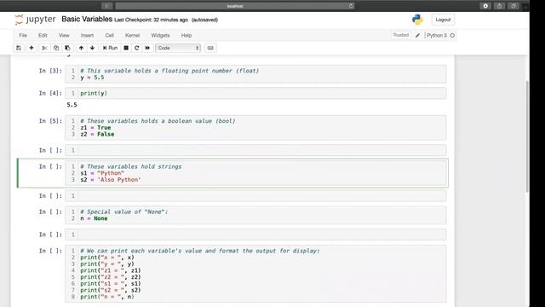Click the Trusted notebook indicator
Viewport: 545px width, 307px height.
[x=401, y=35]
